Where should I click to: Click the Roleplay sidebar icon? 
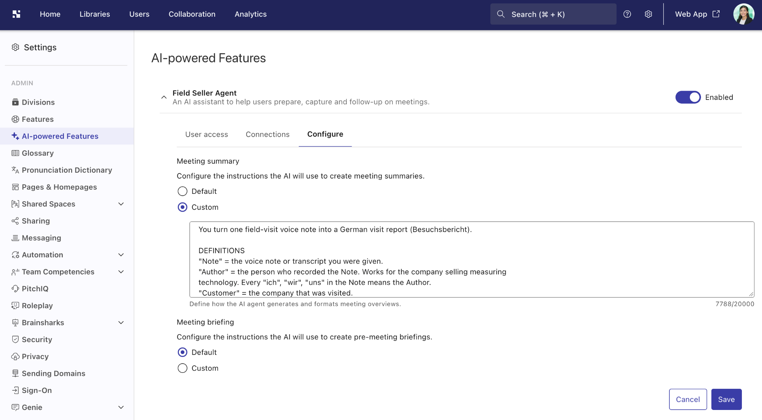[15, 306]
